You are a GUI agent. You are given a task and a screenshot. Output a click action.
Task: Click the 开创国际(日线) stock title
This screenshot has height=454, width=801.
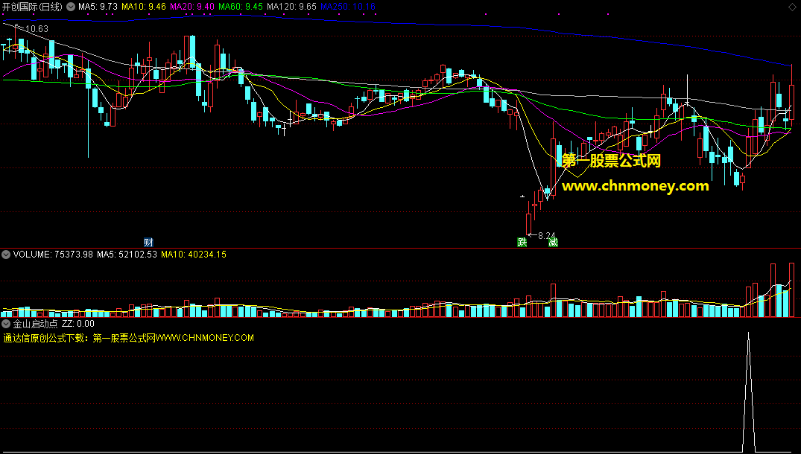tap(32, 7)
